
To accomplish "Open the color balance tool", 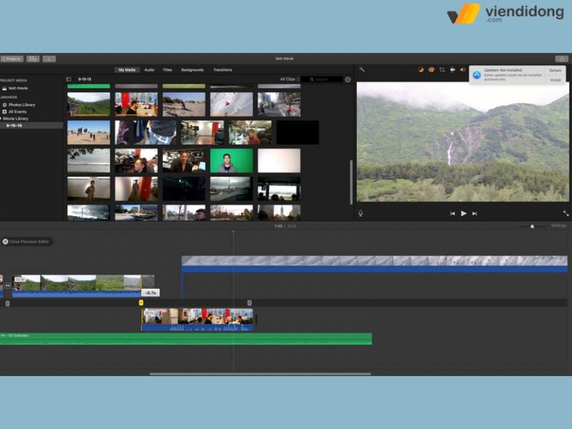I will pyautogui.click(x=421, y=70).
